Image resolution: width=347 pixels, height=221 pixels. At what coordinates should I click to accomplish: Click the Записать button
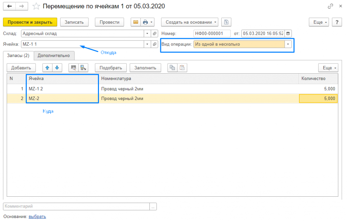click(x=74, y=22)
